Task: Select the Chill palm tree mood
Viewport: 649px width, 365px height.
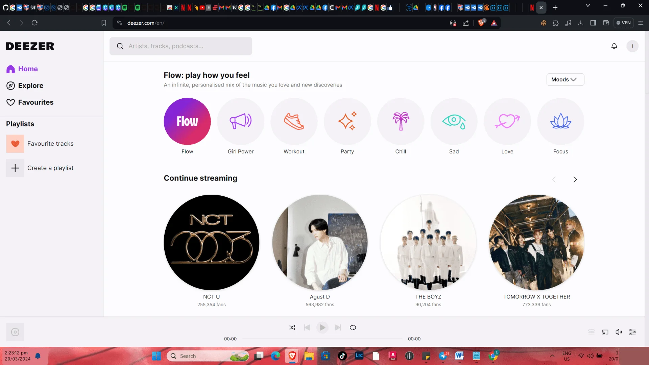Action: click(401, 121)
